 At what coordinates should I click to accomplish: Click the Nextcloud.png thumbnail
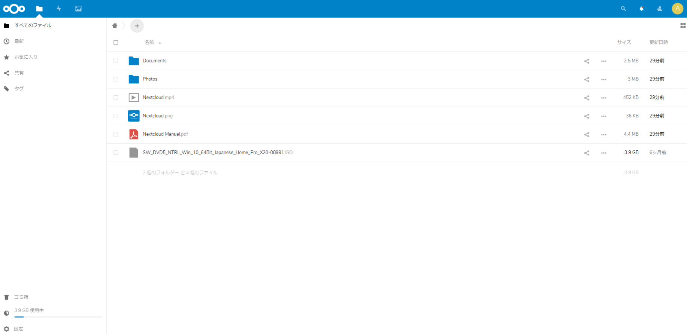click(x=134, y=116)
